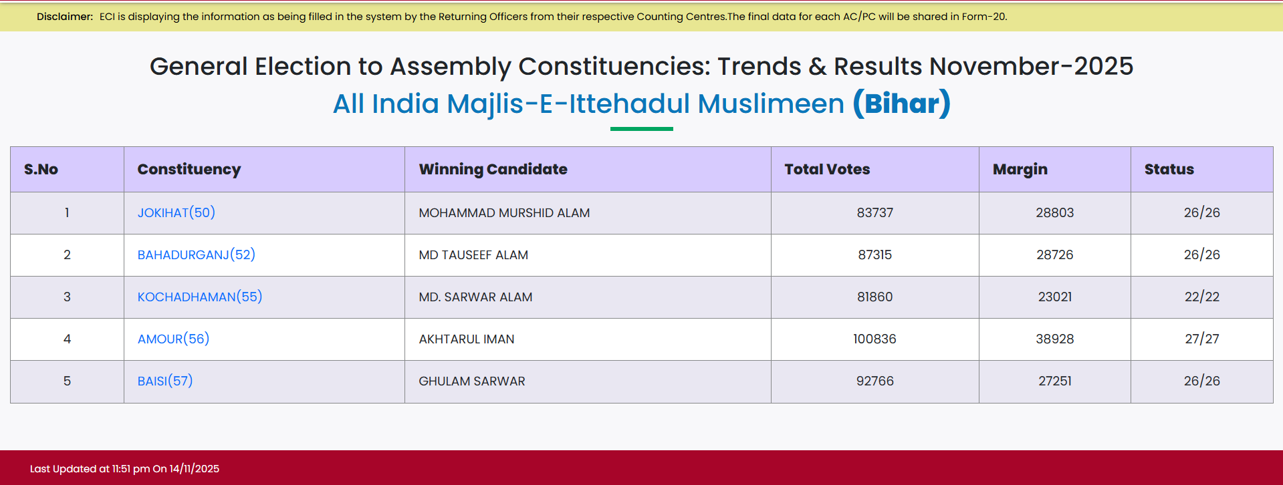Click the Constituency column header

[x=189, y=170]
